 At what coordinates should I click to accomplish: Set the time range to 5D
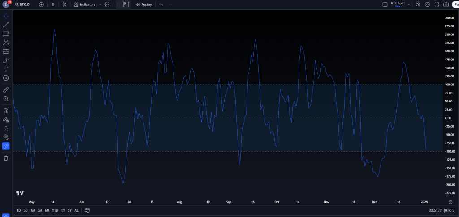click(26, 210)
